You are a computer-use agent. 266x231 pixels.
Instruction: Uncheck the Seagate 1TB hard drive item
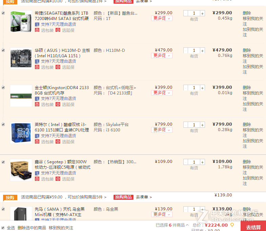point(3,13)
